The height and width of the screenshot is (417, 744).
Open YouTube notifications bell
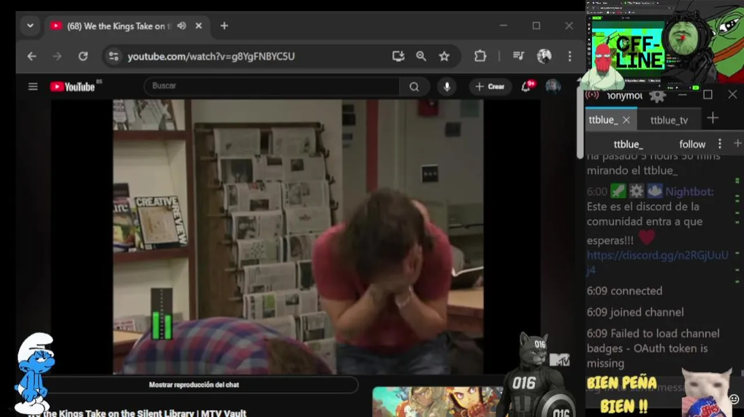[x=527, y=86]
